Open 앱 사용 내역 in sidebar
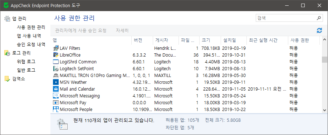328x135 pixels. click(29, 36)
